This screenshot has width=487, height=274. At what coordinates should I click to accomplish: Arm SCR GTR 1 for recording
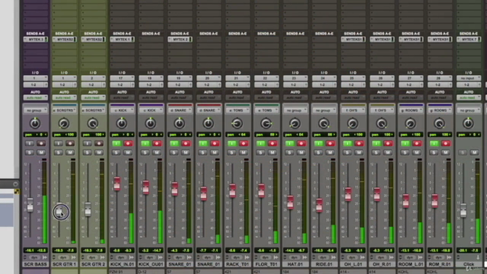[x=70, y=143]
